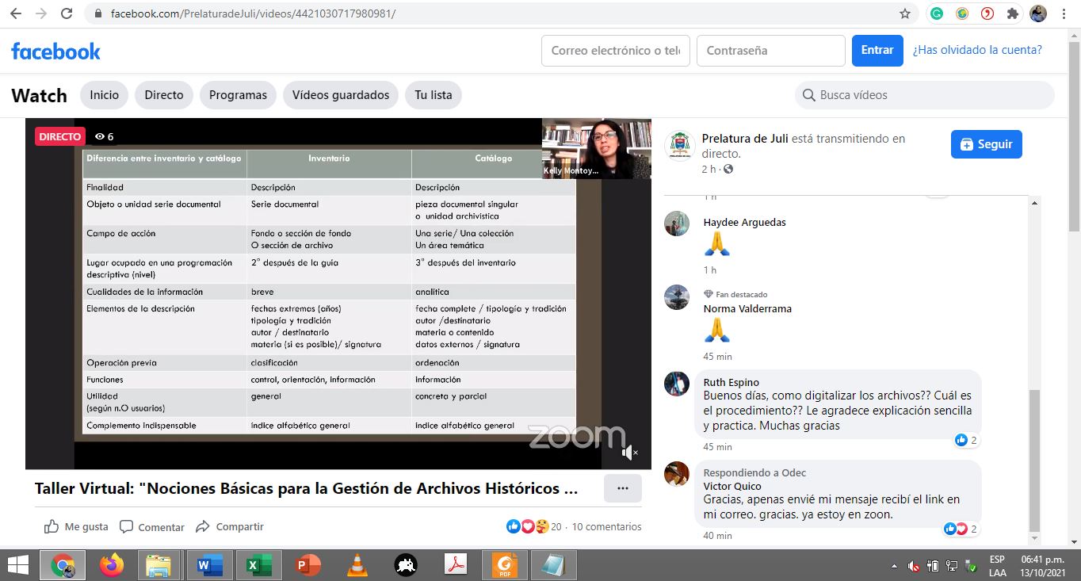Screen dimensions: 1081x581
Task: Go to the Programas tab
Action: tap(238, 95)
